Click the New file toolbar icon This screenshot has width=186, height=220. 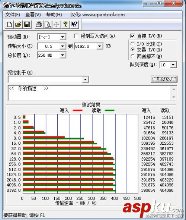tap(9, 25)
